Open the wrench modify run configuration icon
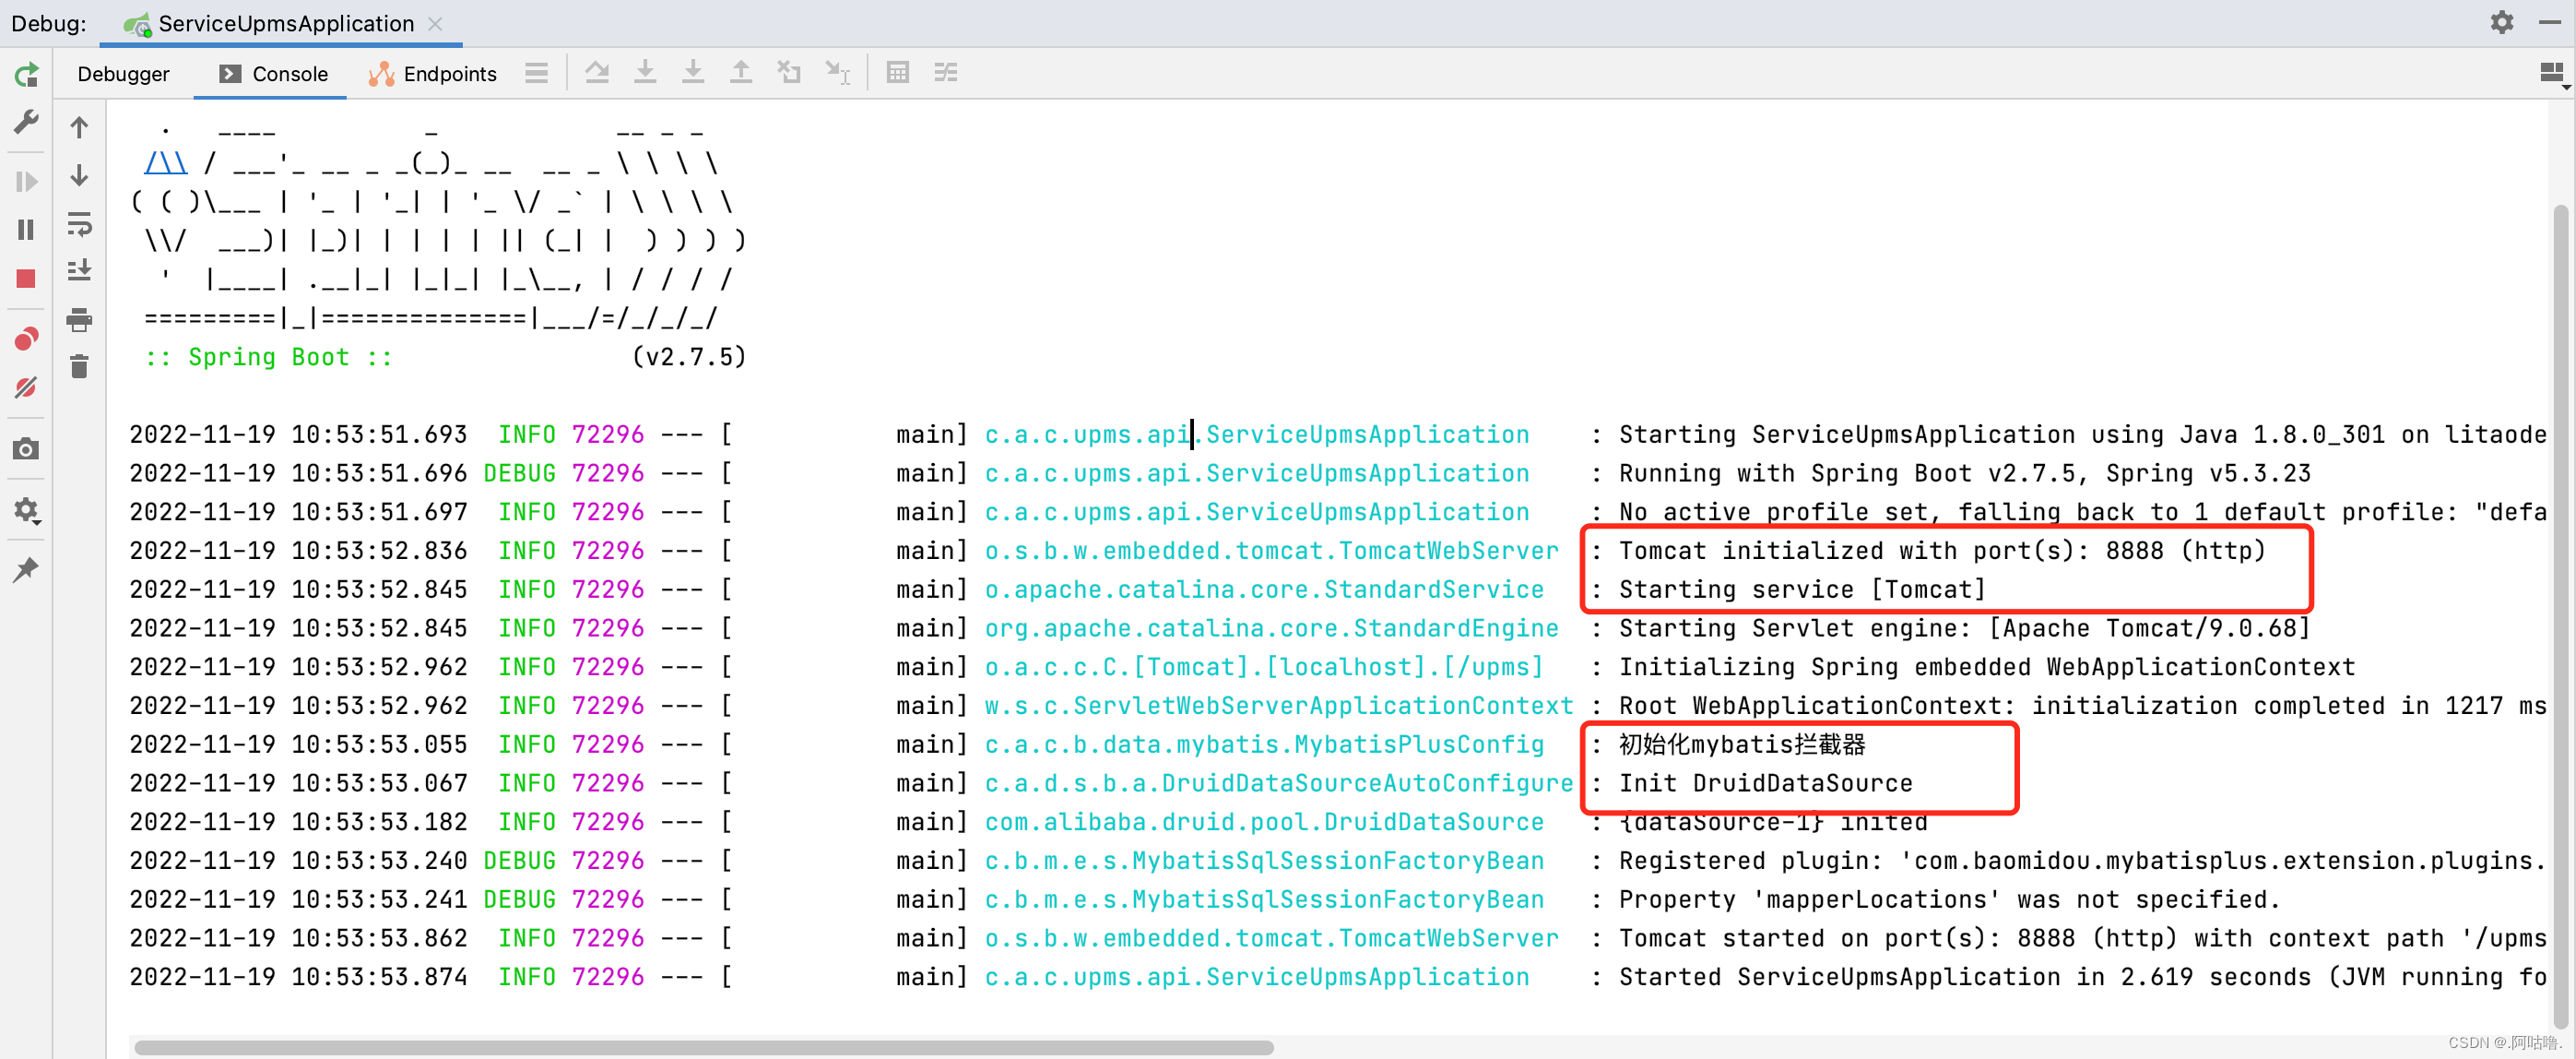This screenshot has width=2576, height=1059. (x=27, y=122)
